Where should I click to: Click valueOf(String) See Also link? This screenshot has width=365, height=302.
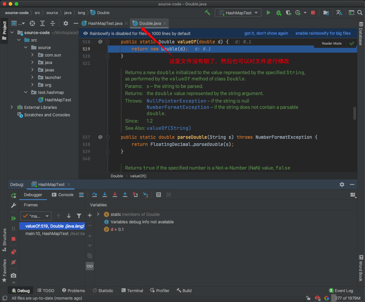(x=169, y=128)
